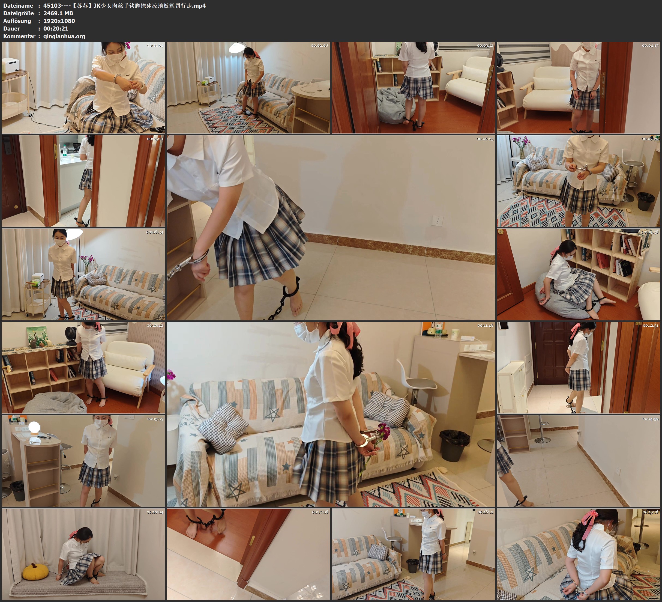
Task: Select the thumbnail at 00:09:38
Action: [x=579, y=274]
